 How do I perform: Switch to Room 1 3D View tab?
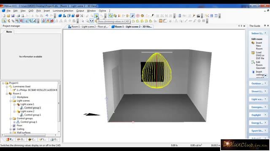point(132,27)
